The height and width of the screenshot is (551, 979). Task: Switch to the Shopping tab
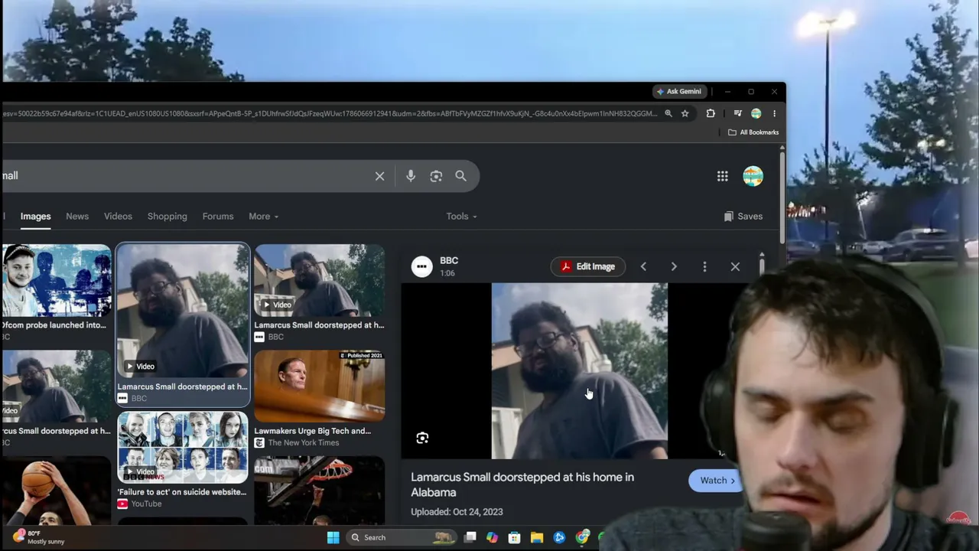(168, 217)
